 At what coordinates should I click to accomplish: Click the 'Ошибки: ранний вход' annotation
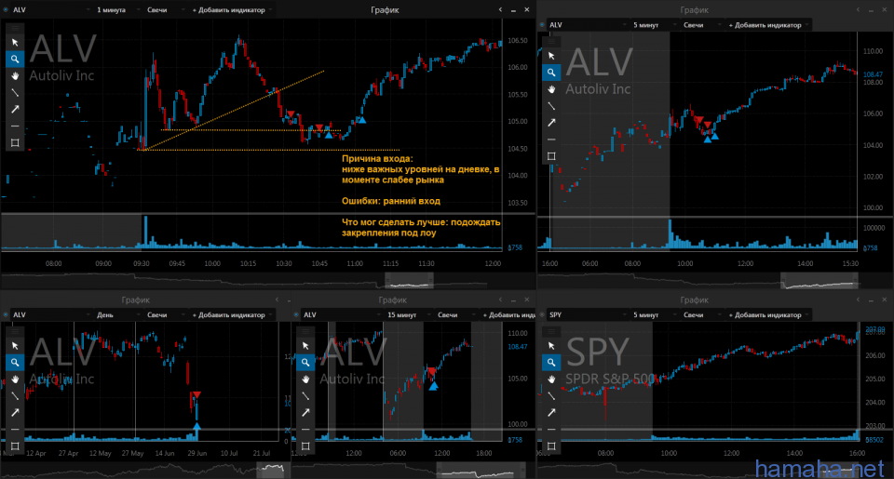[x=390, y=201]
